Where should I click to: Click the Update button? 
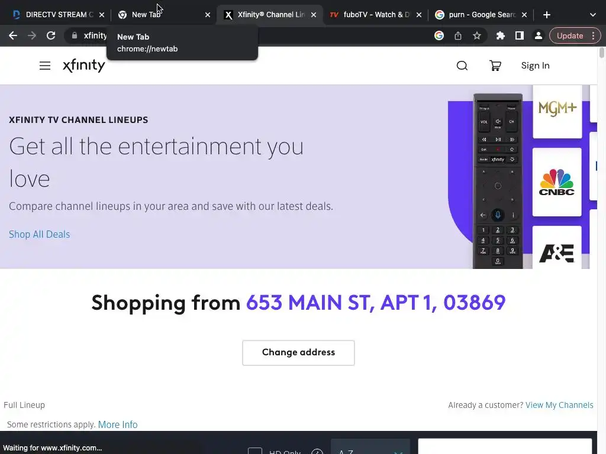(570, 36)
